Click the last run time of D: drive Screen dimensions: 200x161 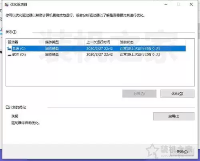[x=100, y=54]
